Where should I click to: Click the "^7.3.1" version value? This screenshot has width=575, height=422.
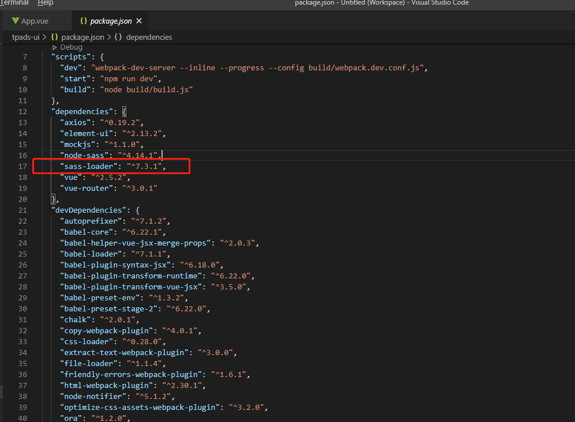point(144,167)
